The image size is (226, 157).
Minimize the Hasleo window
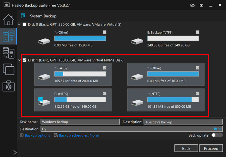[211, 5]
